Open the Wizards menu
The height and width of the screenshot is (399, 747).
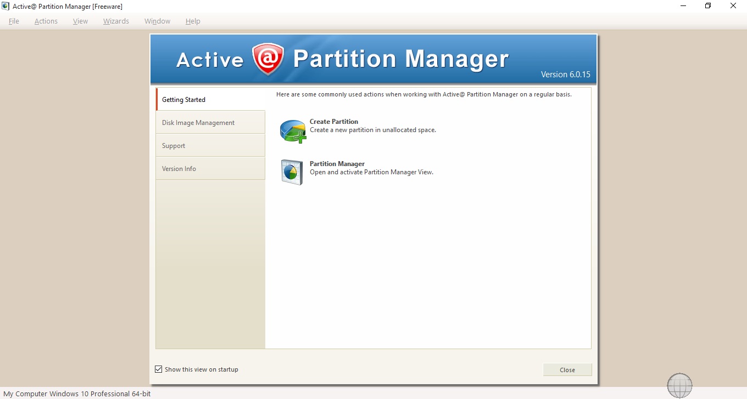[x=116, y=21]
